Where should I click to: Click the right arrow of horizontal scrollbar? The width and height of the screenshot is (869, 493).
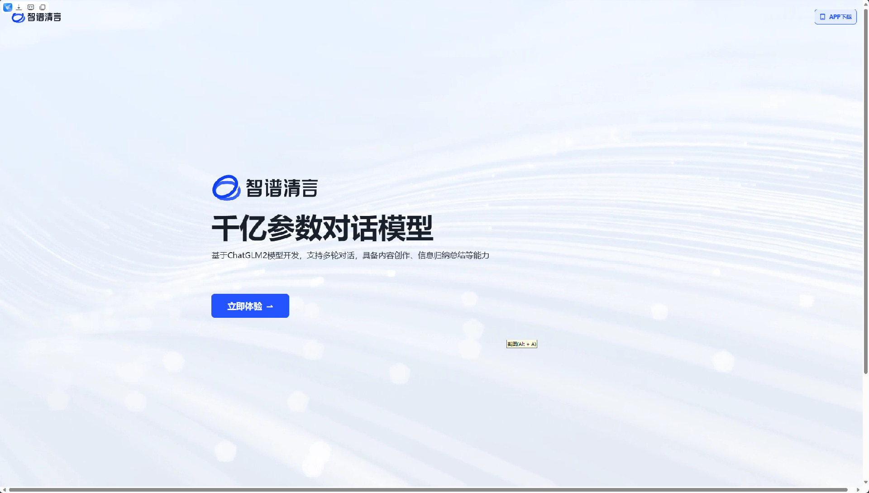point(859,489)
